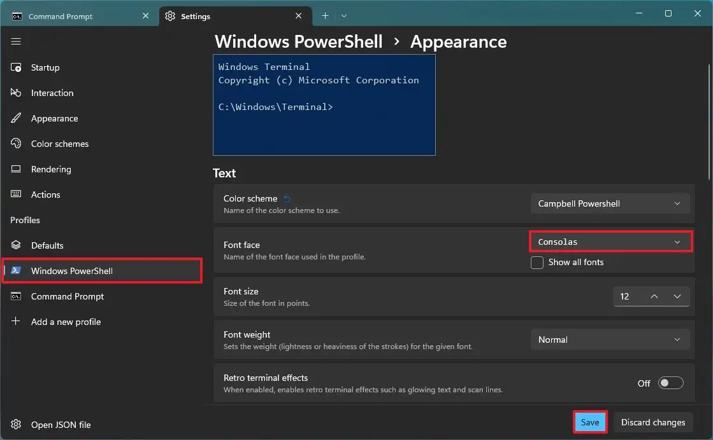Click the hamburger navigation menu icon

click(x=16, y=41)
